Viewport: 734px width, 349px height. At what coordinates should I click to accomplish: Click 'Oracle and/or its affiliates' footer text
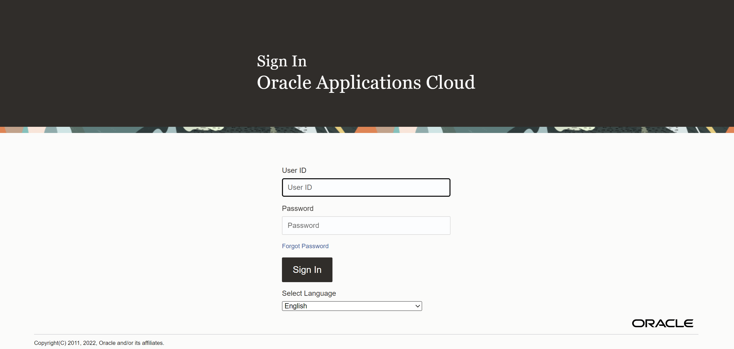[x=131, y=343]
